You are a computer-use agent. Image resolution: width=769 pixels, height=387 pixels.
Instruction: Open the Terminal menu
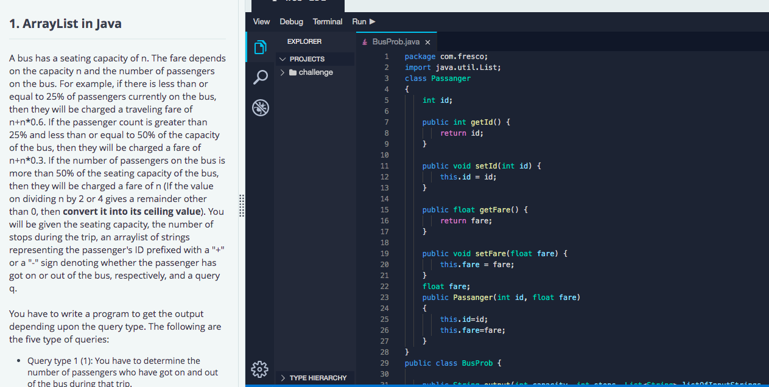point(327,21)
